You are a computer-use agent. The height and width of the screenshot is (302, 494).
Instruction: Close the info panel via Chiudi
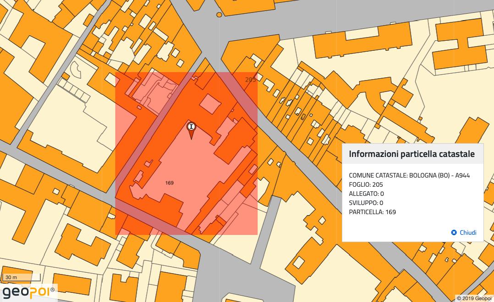467,232
